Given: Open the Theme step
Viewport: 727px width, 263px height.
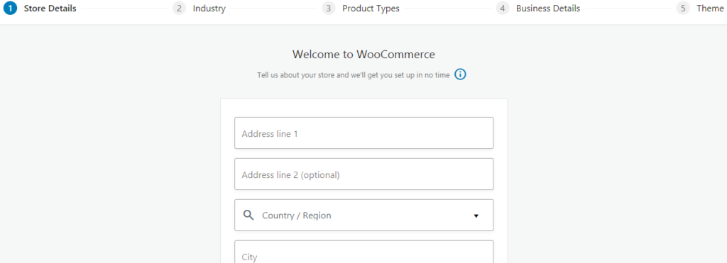Looking at the screenshot, I should pos(710,9).
